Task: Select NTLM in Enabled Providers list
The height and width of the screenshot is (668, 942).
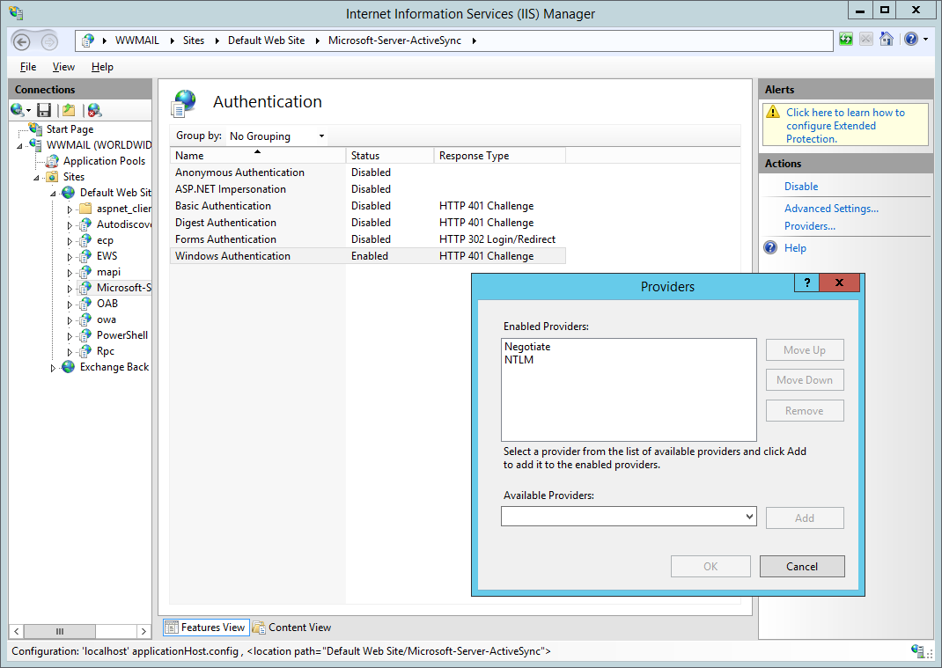Action: [519, 360]
